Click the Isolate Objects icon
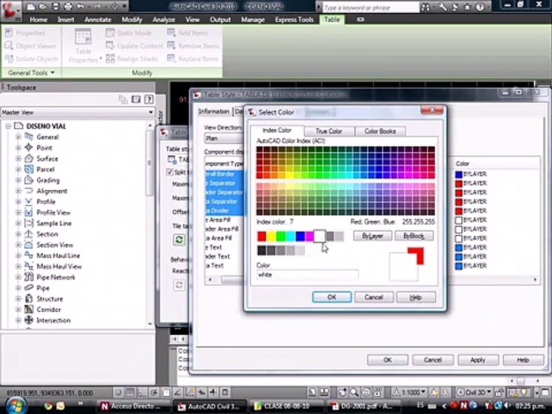 pyautogui.click(x=9, y=59)
